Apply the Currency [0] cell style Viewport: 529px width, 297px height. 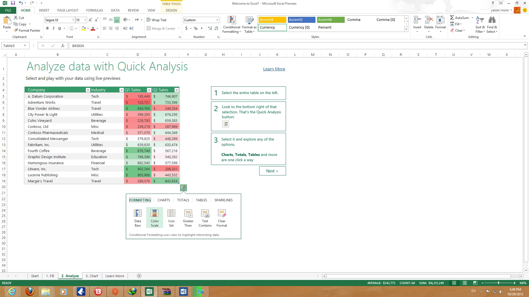point(301,27)
